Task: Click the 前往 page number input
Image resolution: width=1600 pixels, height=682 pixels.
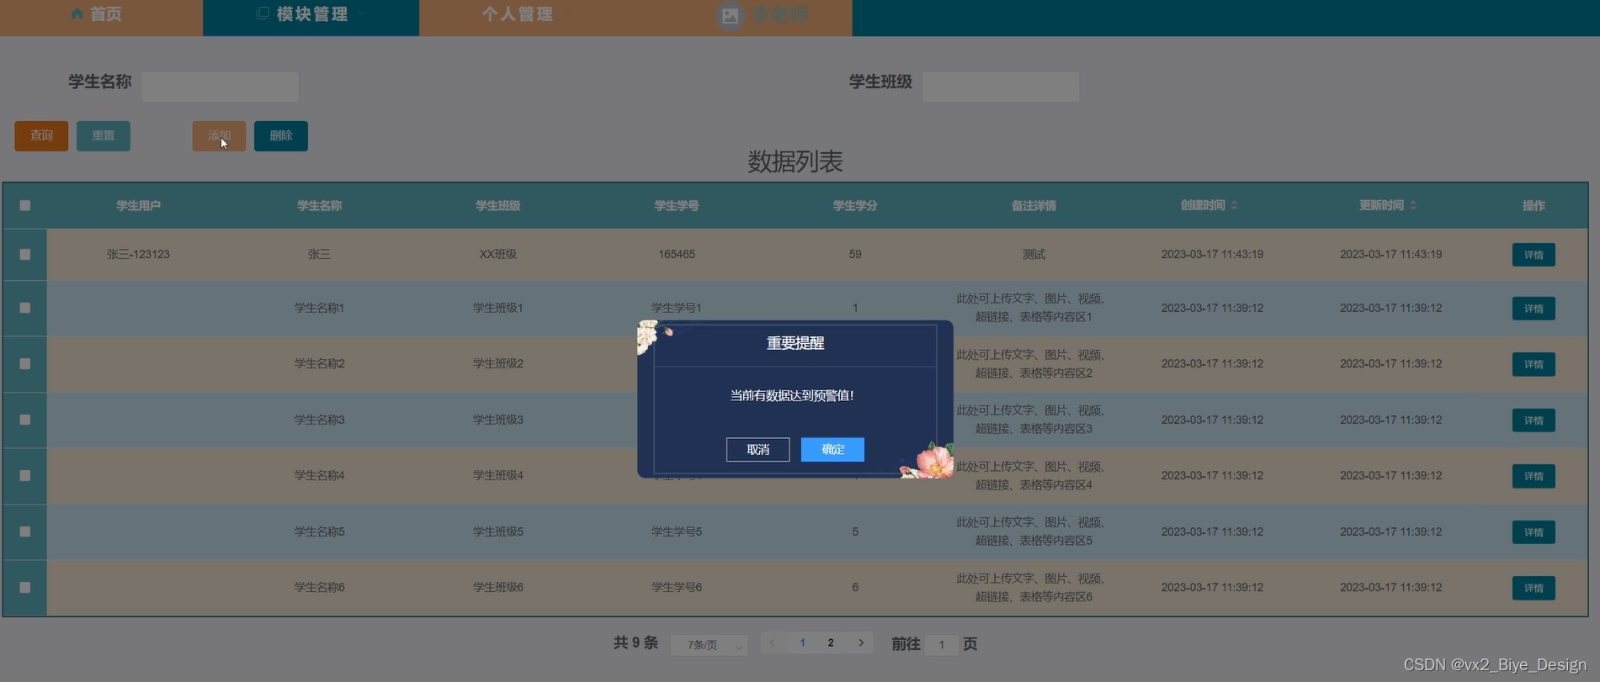Action: [x=941, y=645]
